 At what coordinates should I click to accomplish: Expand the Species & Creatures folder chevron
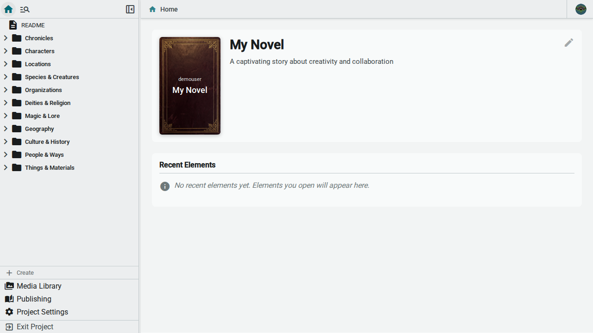(6, 77)
